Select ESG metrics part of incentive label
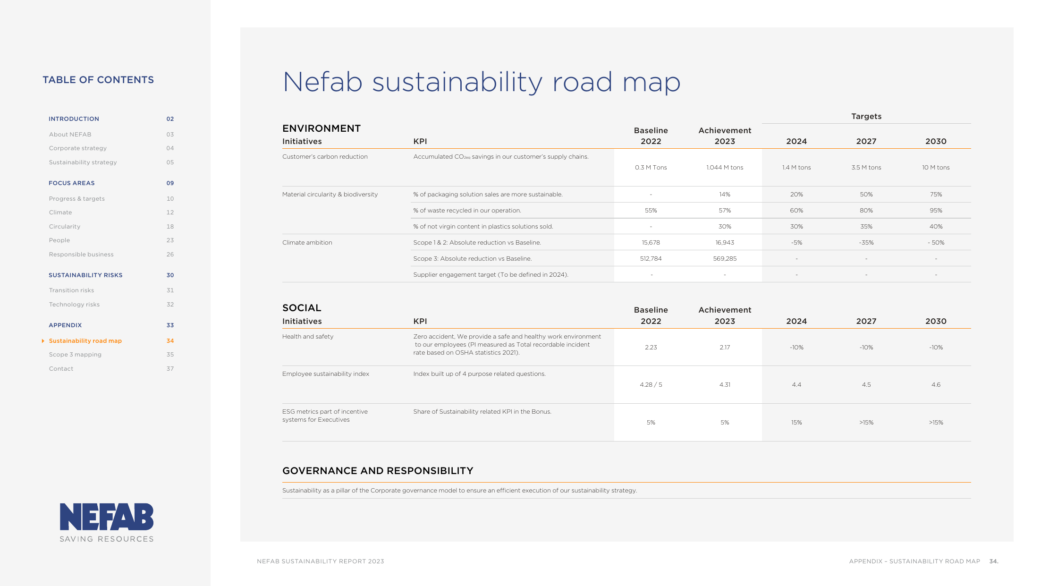The image size is (1041, 586). point(325,416)
